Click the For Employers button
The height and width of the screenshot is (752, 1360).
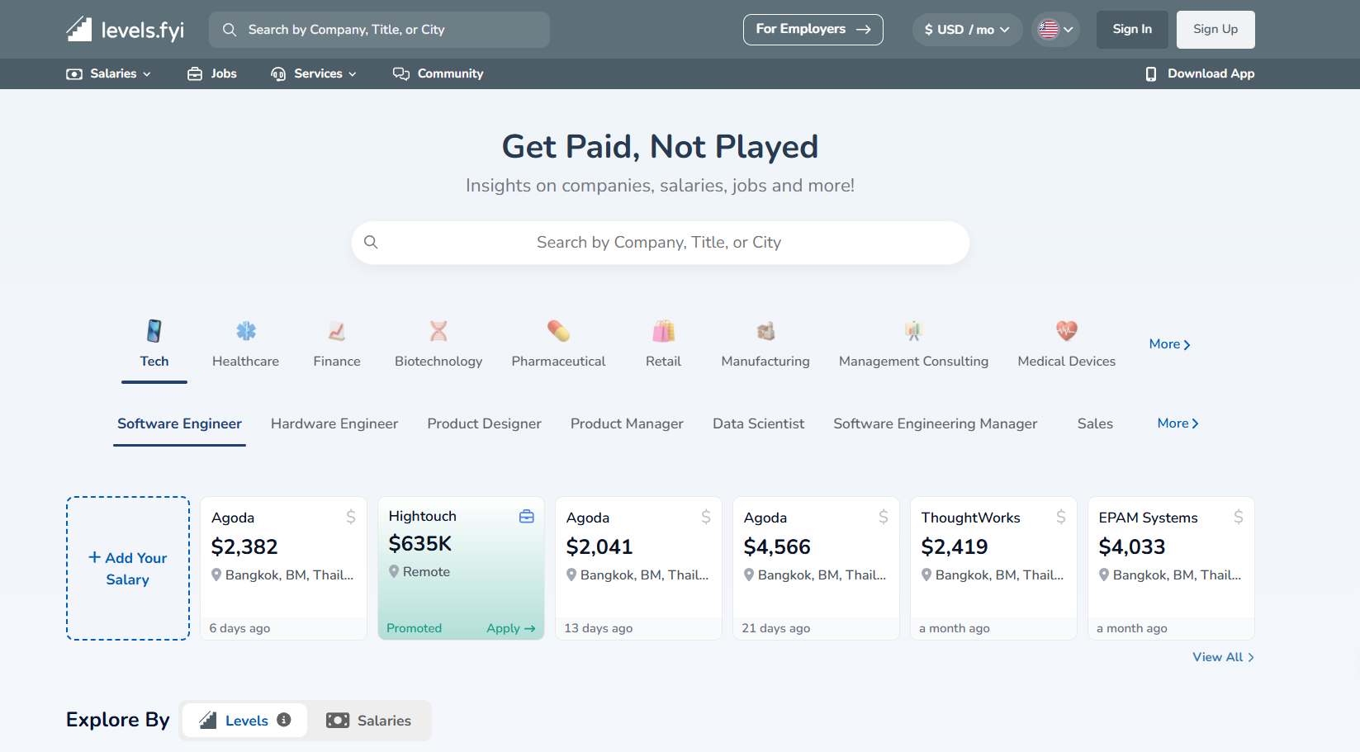(x=813, y=30)
